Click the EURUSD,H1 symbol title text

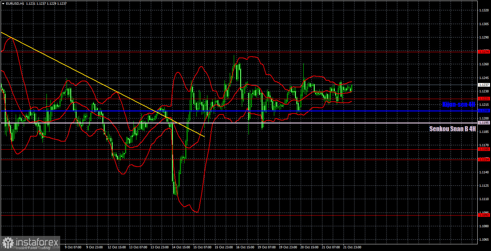[x=14, y=3]
